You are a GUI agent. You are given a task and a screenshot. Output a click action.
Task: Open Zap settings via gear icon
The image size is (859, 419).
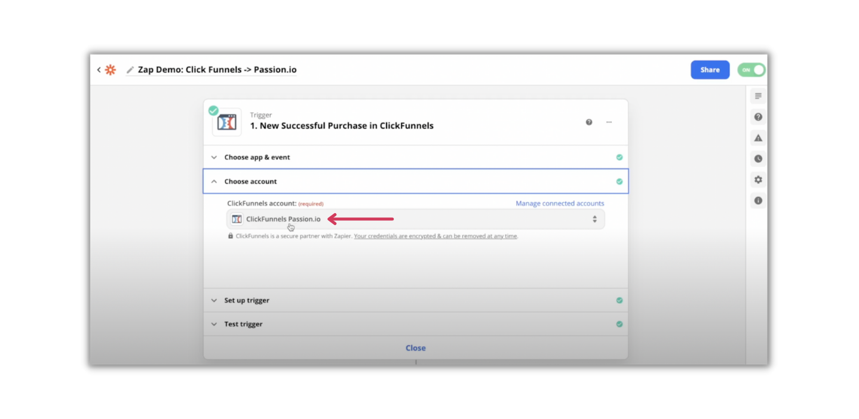point(757,179)
